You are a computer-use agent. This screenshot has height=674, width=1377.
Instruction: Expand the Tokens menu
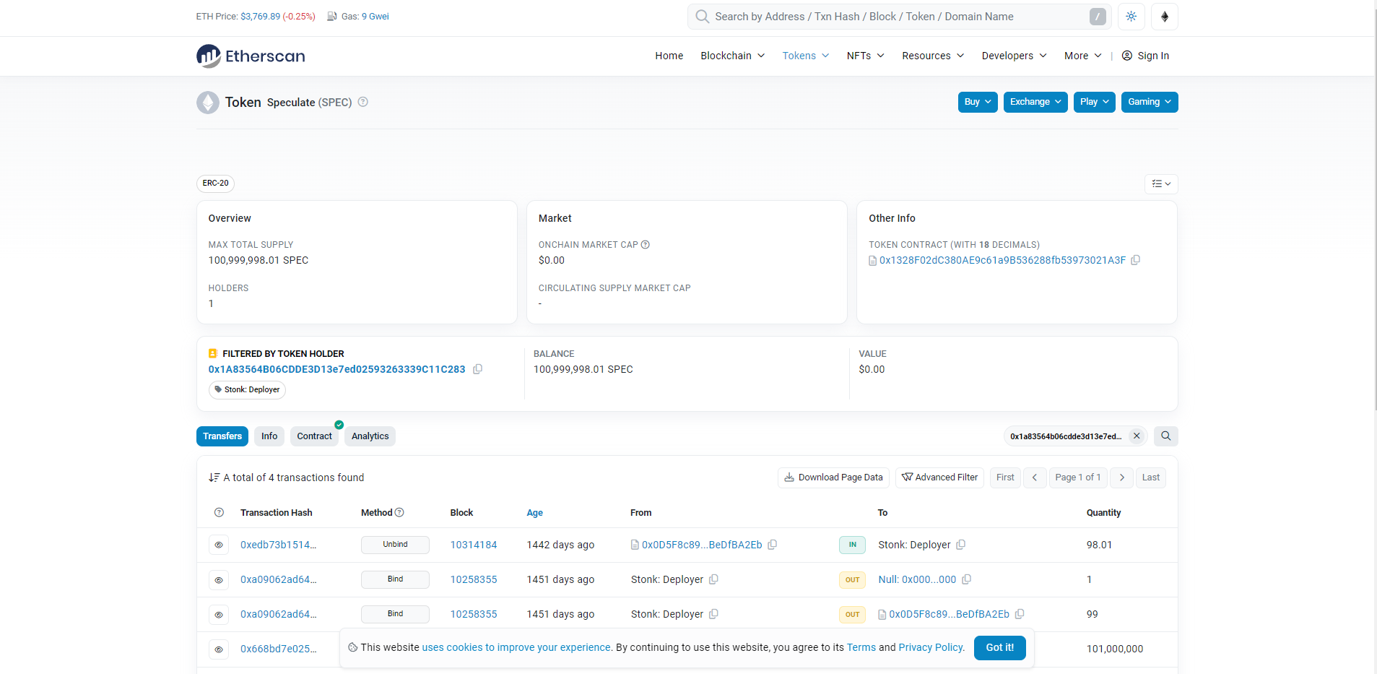pos(806,56)
